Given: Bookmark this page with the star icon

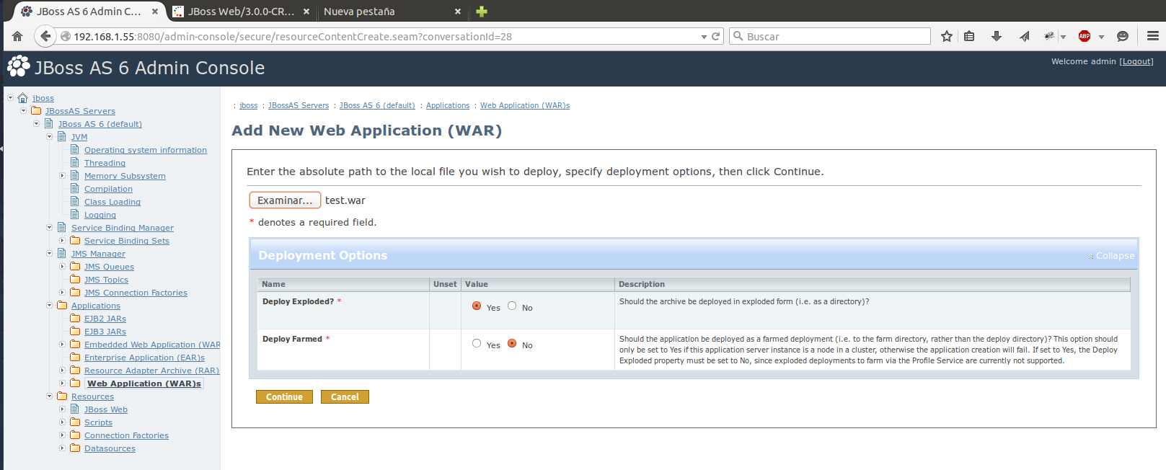Looking at the screenshot, I should (947, 36).
